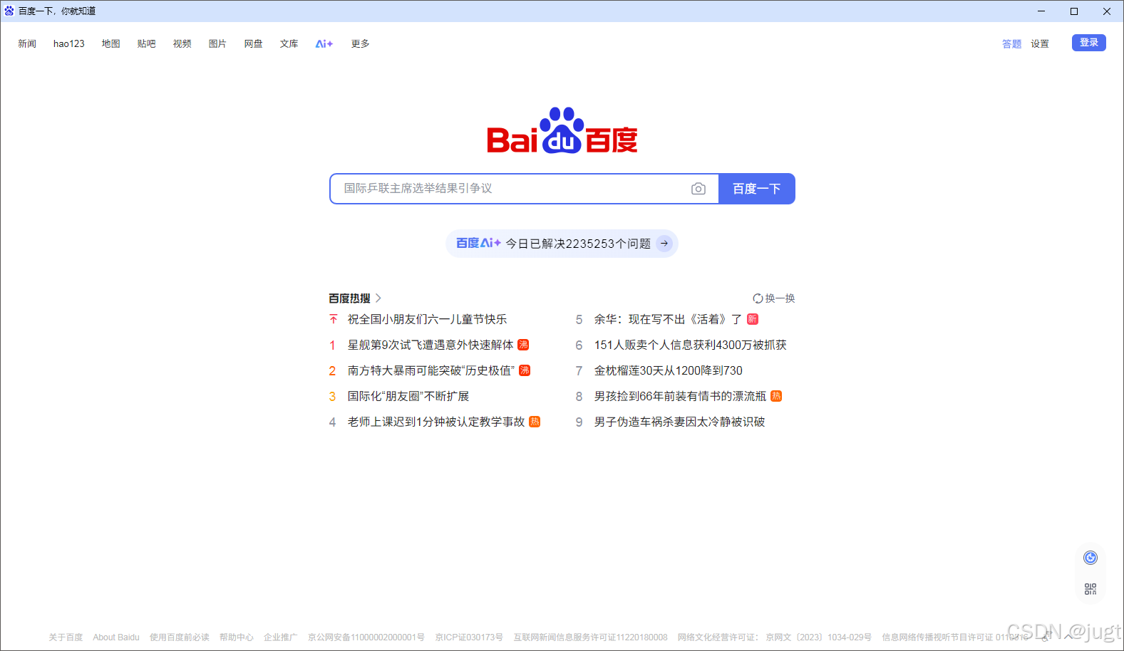Image resolution: width=1124 pixels, height=651 pixels.
Task: Open the 设置 menu
Action: (1040, 44)
